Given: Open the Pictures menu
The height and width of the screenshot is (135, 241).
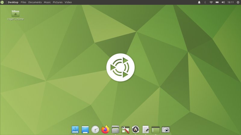Looking at the screenshot, I should tap(58, 2).
